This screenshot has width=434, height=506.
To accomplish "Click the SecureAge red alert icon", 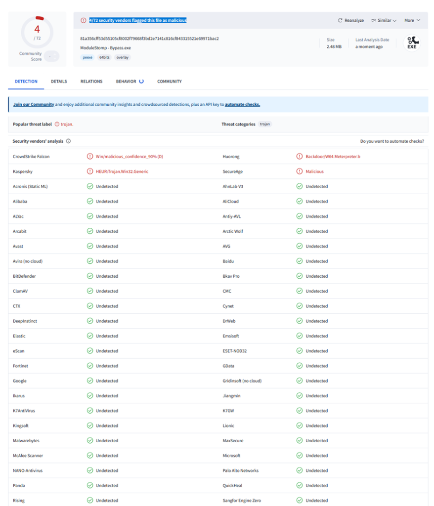I will [x=300, y=171].
